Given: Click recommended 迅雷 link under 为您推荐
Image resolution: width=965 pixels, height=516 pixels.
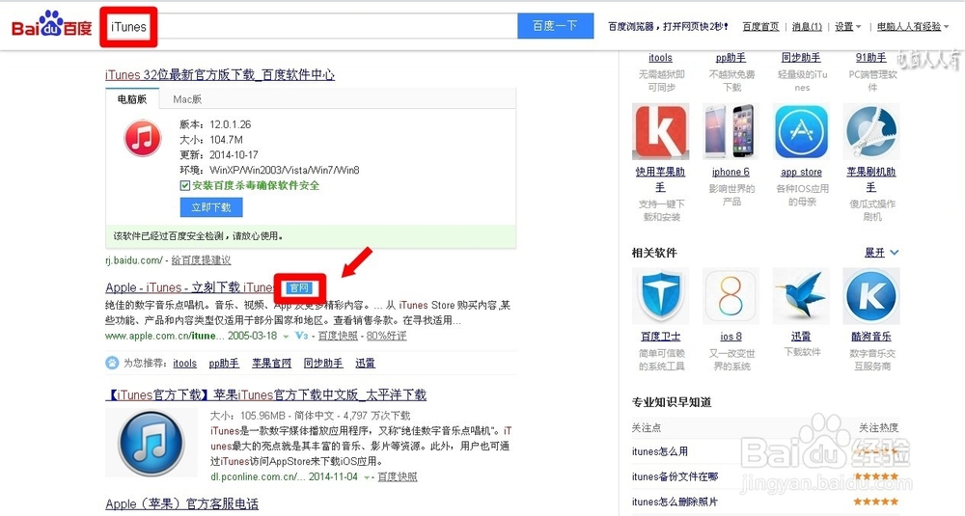Looking at the screenshot, I should pyautogui.click(x=365, y=364).
